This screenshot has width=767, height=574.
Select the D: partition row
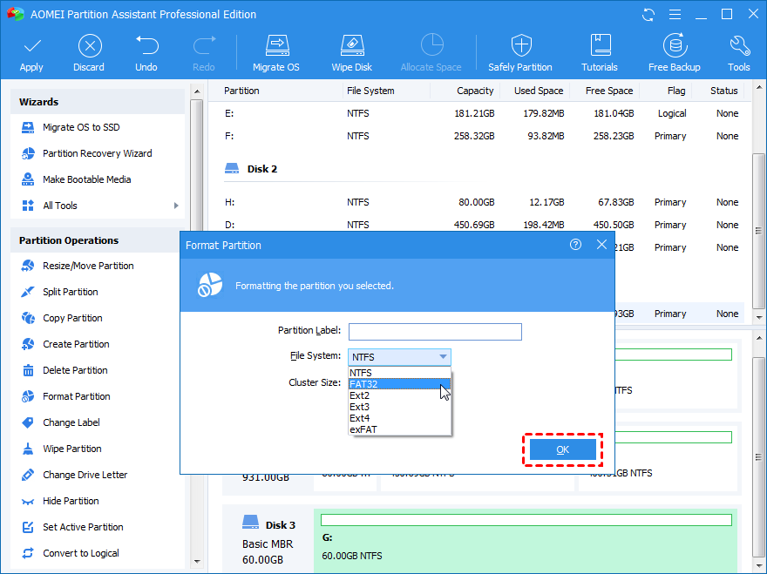[482, 225]
